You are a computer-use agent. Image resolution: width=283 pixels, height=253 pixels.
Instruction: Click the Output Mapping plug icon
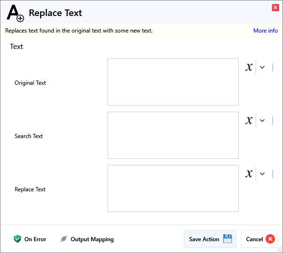(64, 239)
